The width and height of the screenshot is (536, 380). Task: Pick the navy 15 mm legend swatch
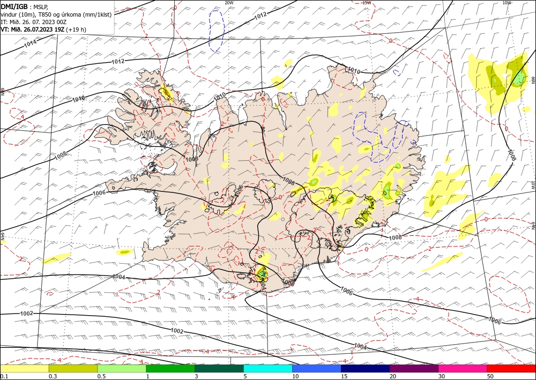coord(366,368)
